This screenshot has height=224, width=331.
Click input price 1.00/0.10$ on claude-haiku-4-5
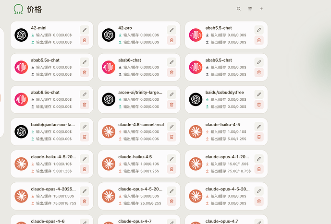click(x=237, y=132)
